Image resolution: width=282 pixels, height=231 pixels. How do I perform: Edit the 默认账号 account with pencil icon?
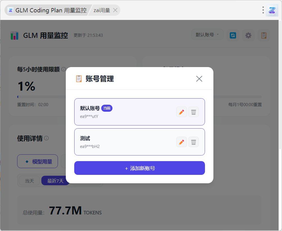point(181,112)
